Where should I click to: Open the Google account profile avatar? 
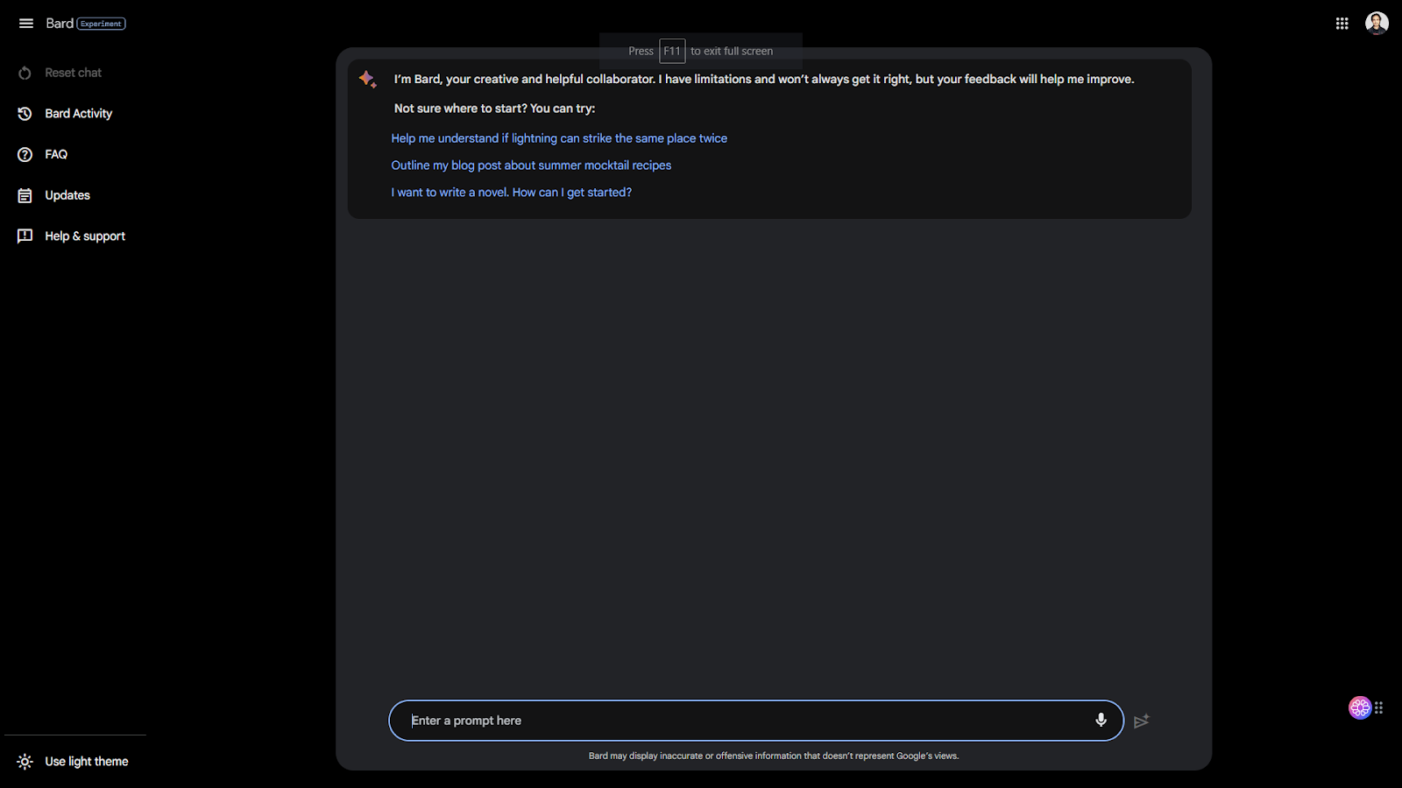[1377, 24]
